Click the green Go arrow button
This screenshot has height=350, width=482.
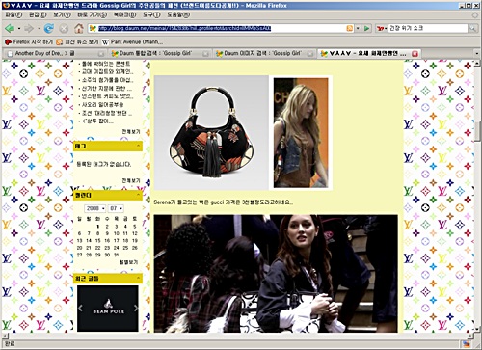[x=366, y=28]
